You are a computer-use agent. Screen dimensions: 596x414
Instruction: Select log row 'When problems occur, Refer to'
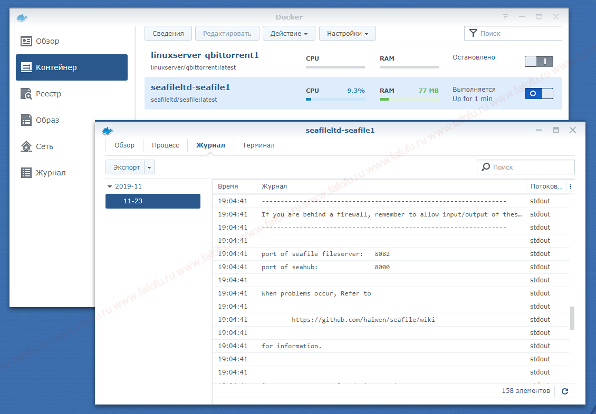coord(391,293)
